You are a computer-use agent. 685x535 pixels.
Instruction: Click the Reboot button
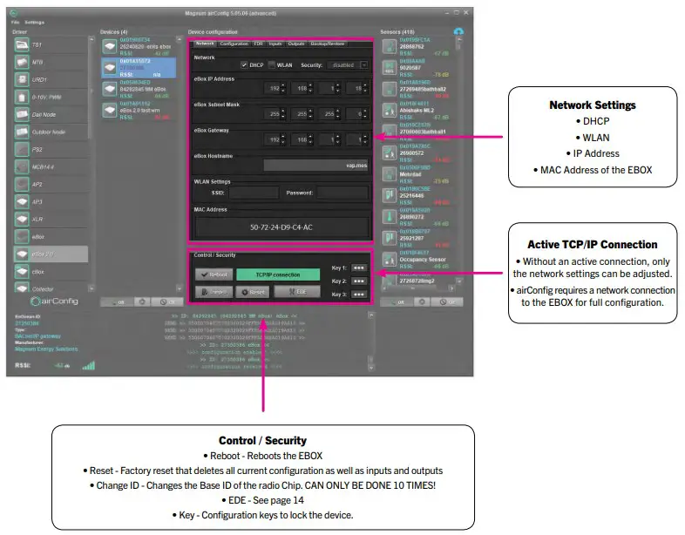[214, 274]
